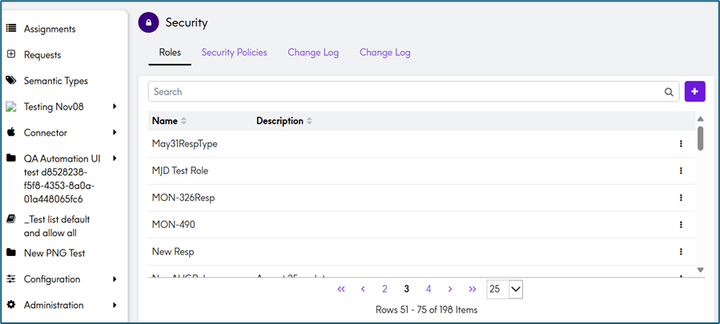Click the purple Security lock icon

pos(149,22)
